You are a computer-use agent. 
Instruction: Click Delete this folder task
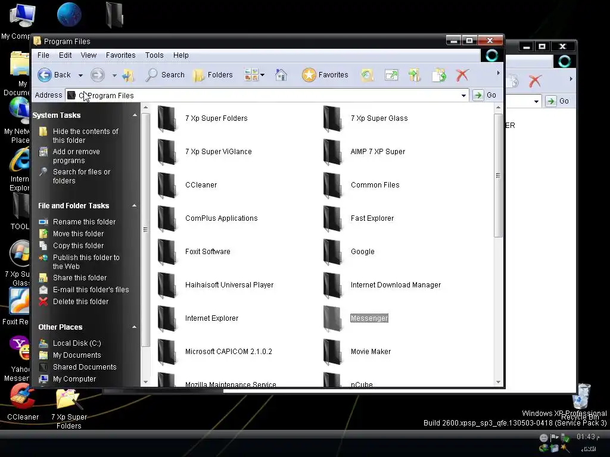point(80,301)
